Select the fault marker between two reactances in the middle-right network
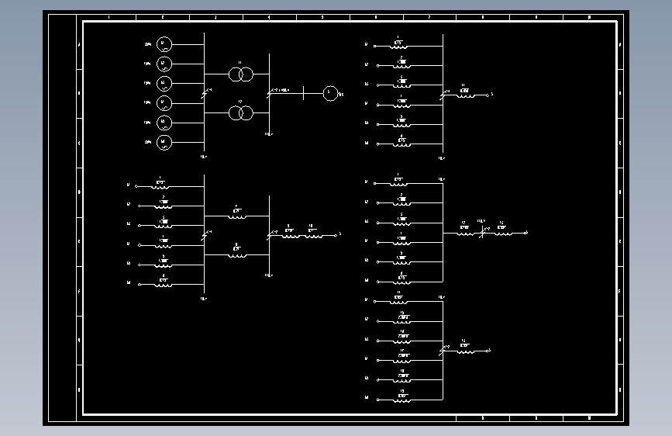Image resolution: width=672 pixels, height=436 pixels. (483, 233)
